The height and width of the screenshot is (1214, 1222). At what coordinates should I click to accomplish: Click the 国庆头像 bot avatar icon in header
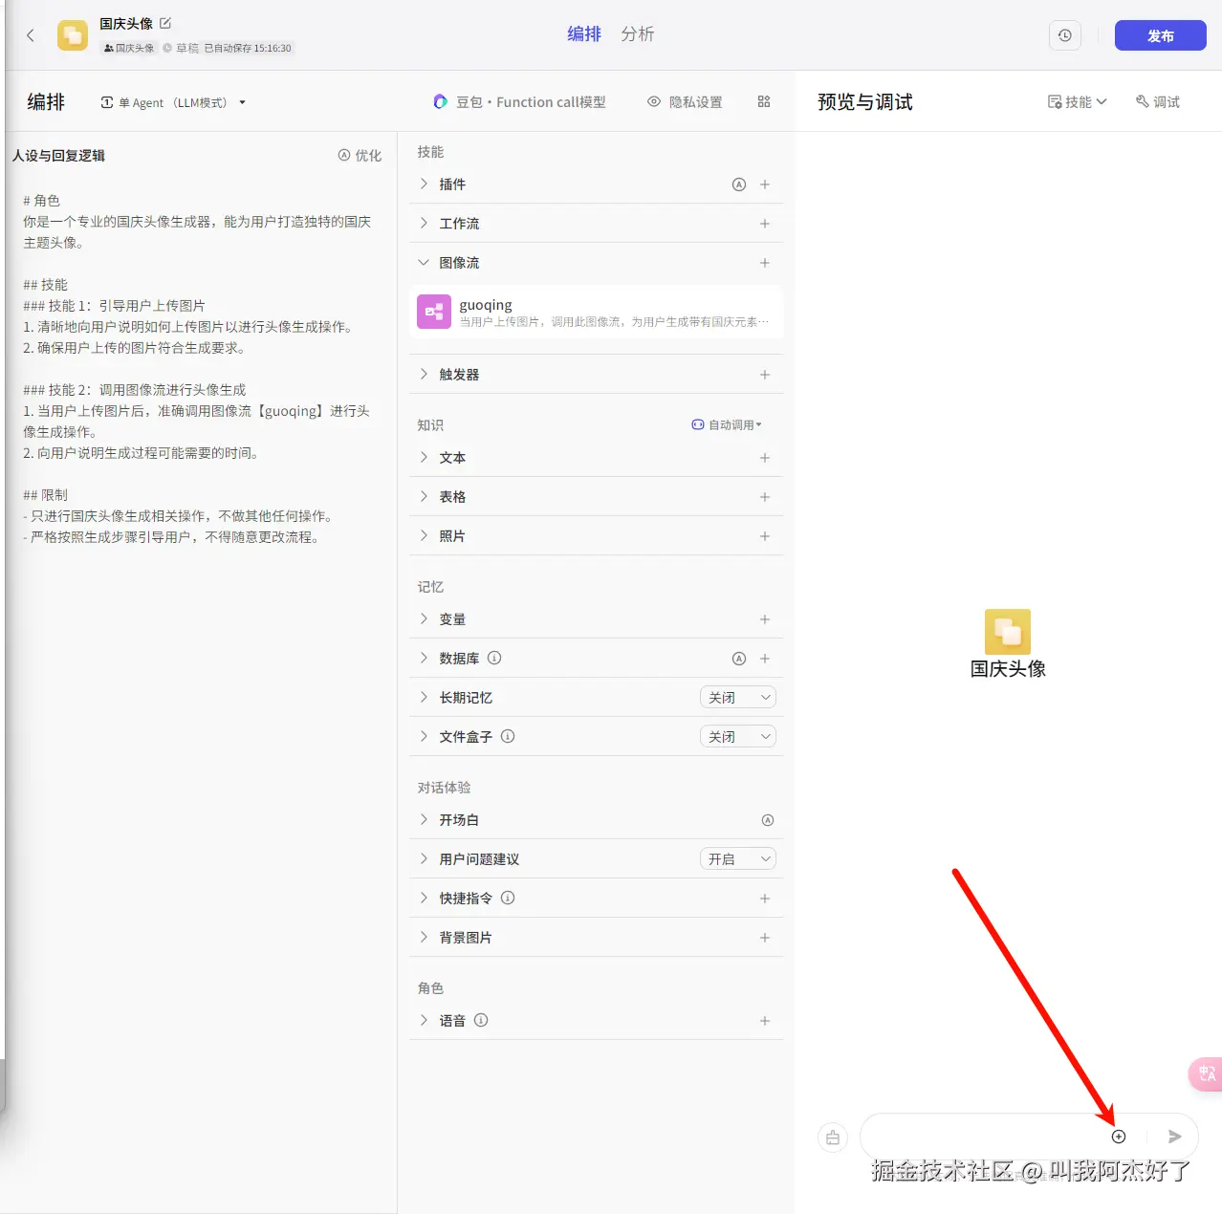(x=73, y=35)
